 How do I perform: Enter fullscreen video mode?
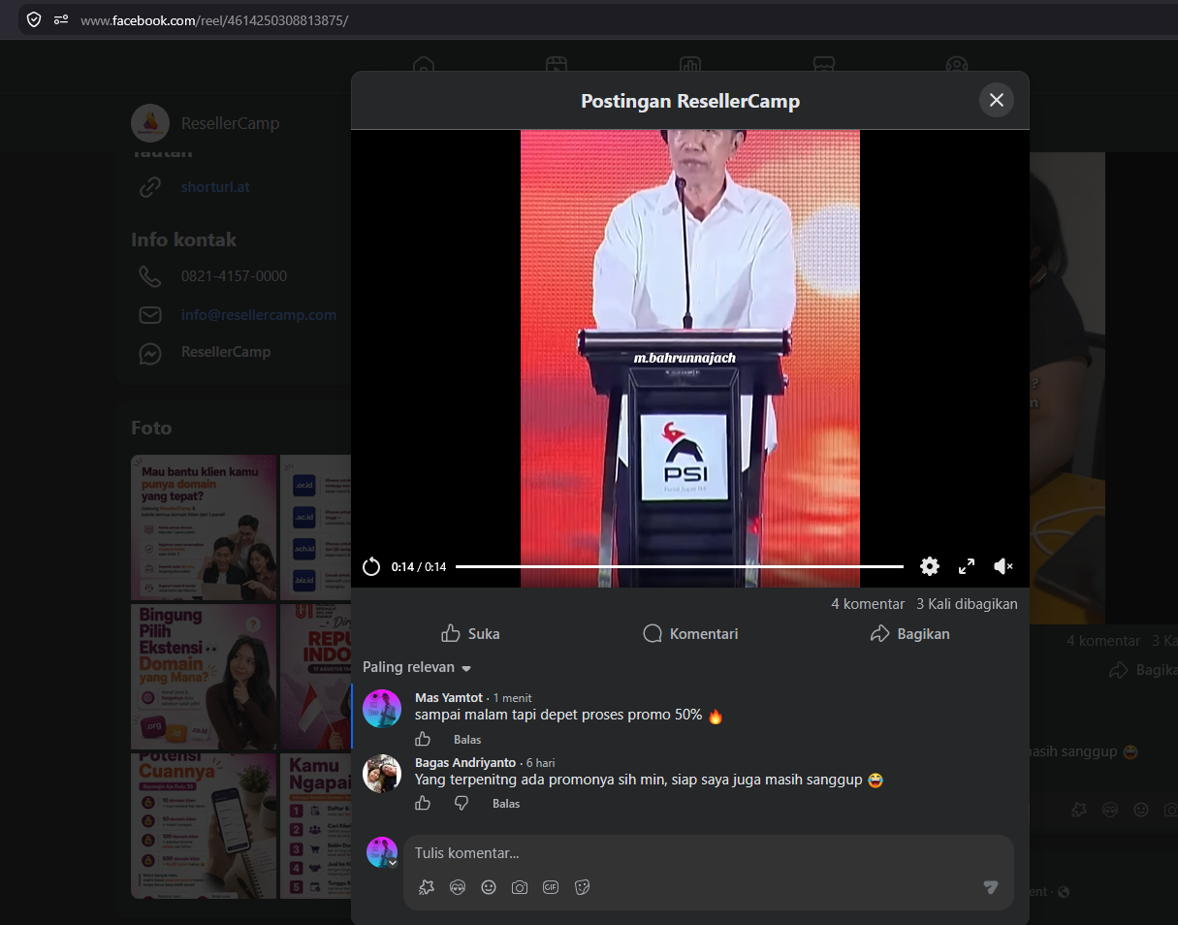[x=967, y=566]
